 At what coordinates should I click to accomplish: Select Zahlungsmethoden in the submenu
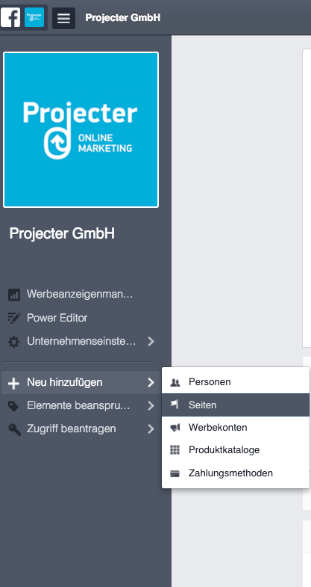tap(236, 473)
